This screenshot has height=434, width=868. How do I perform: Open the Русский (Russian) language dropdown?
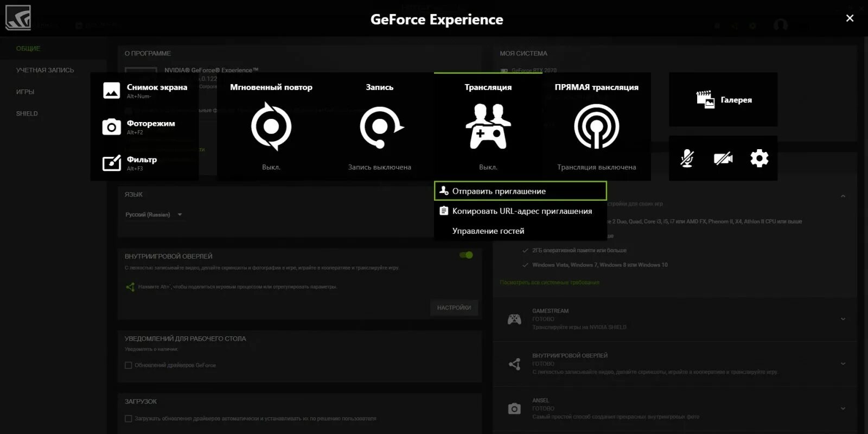154,215
